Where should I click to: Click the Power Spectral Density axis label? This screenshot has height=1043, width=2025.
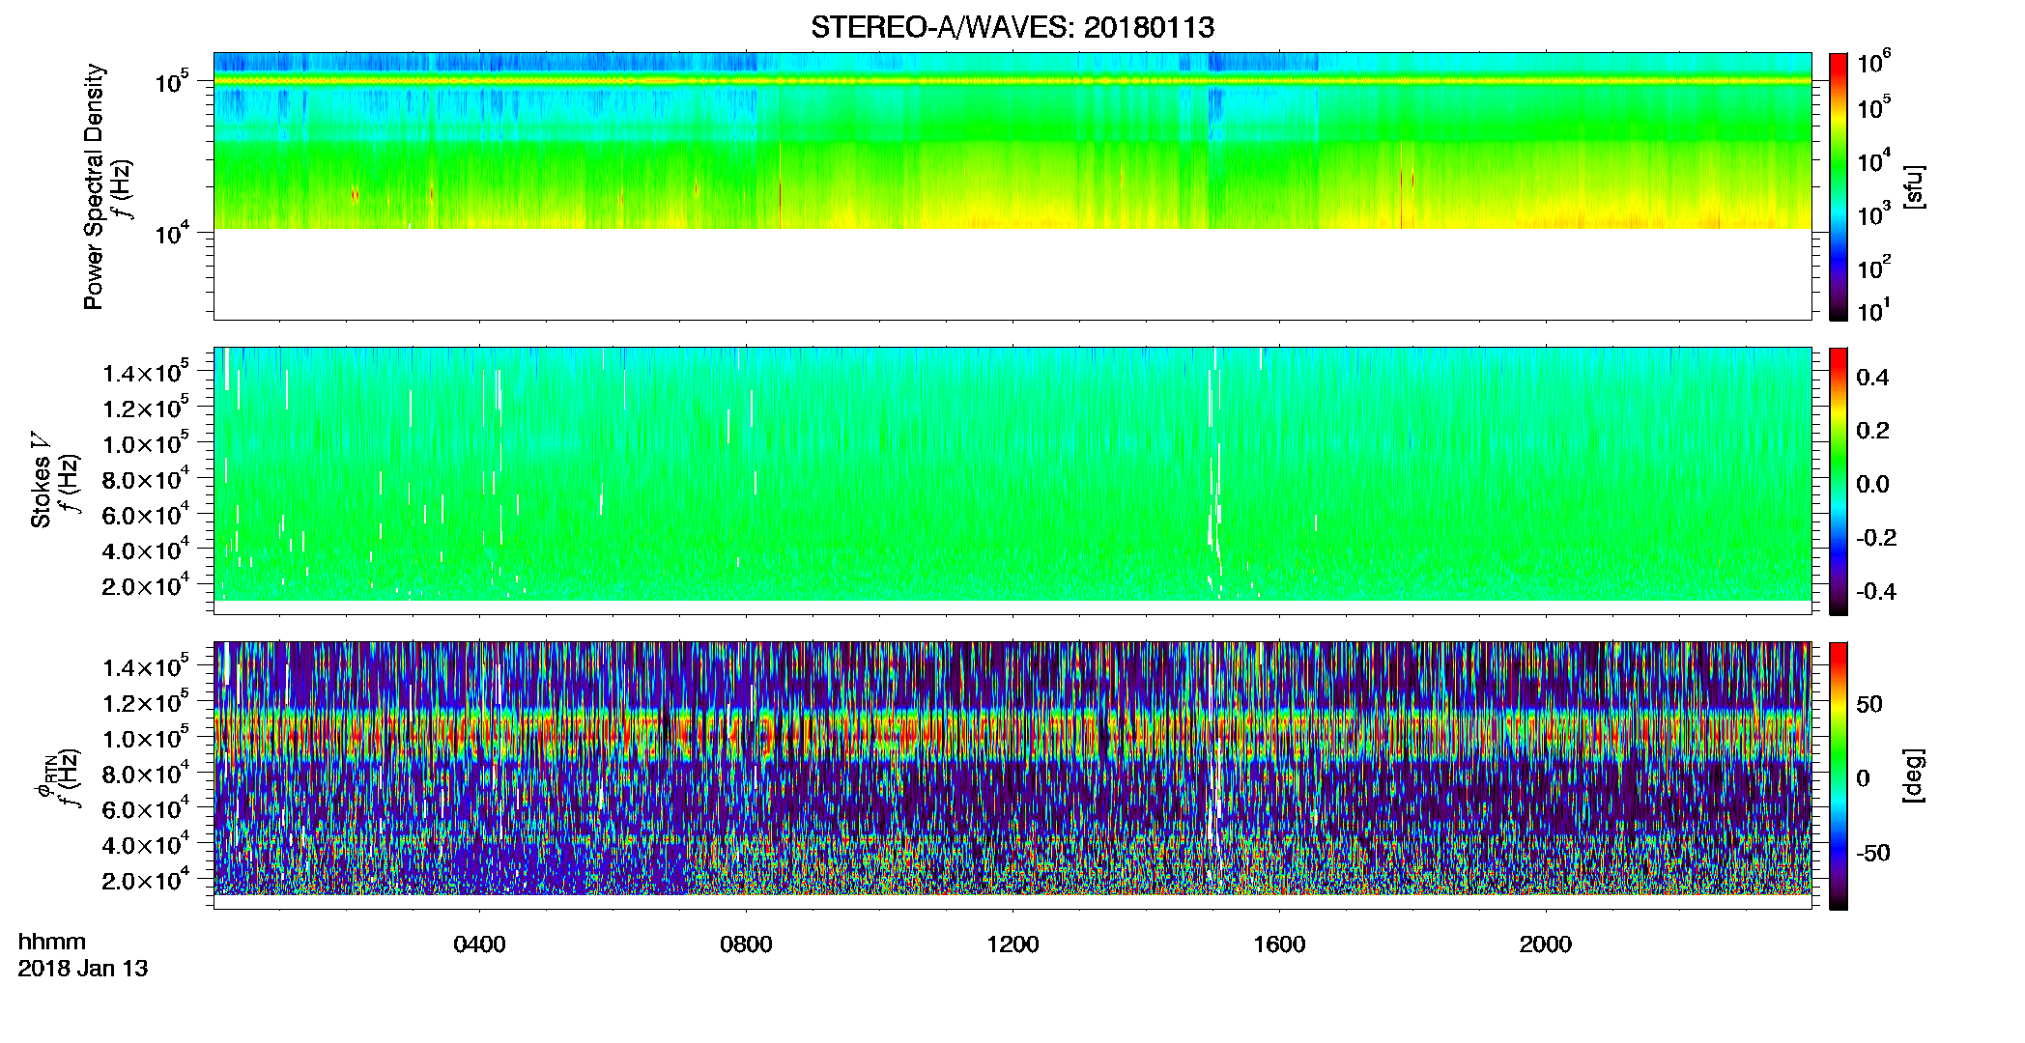(x=94, y=186)
